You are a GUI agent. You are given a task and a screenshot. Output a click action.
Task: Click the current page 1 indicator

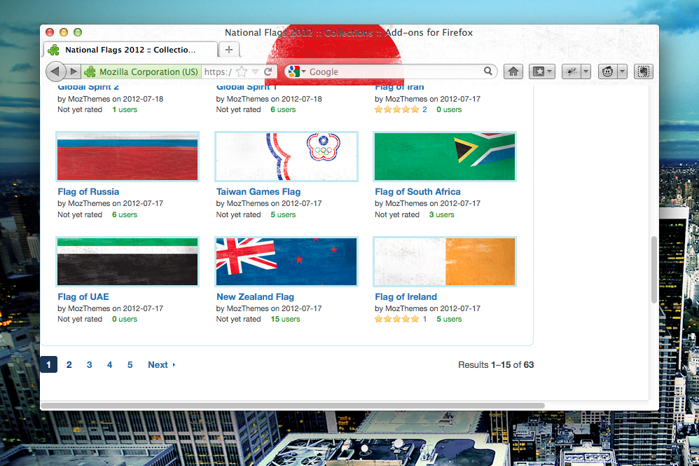click(48, 365)
